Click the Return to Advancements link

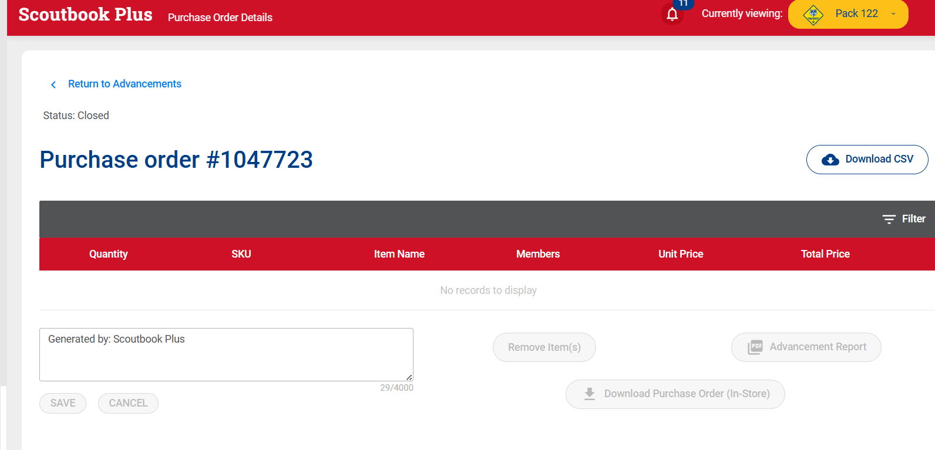point(125,84)
